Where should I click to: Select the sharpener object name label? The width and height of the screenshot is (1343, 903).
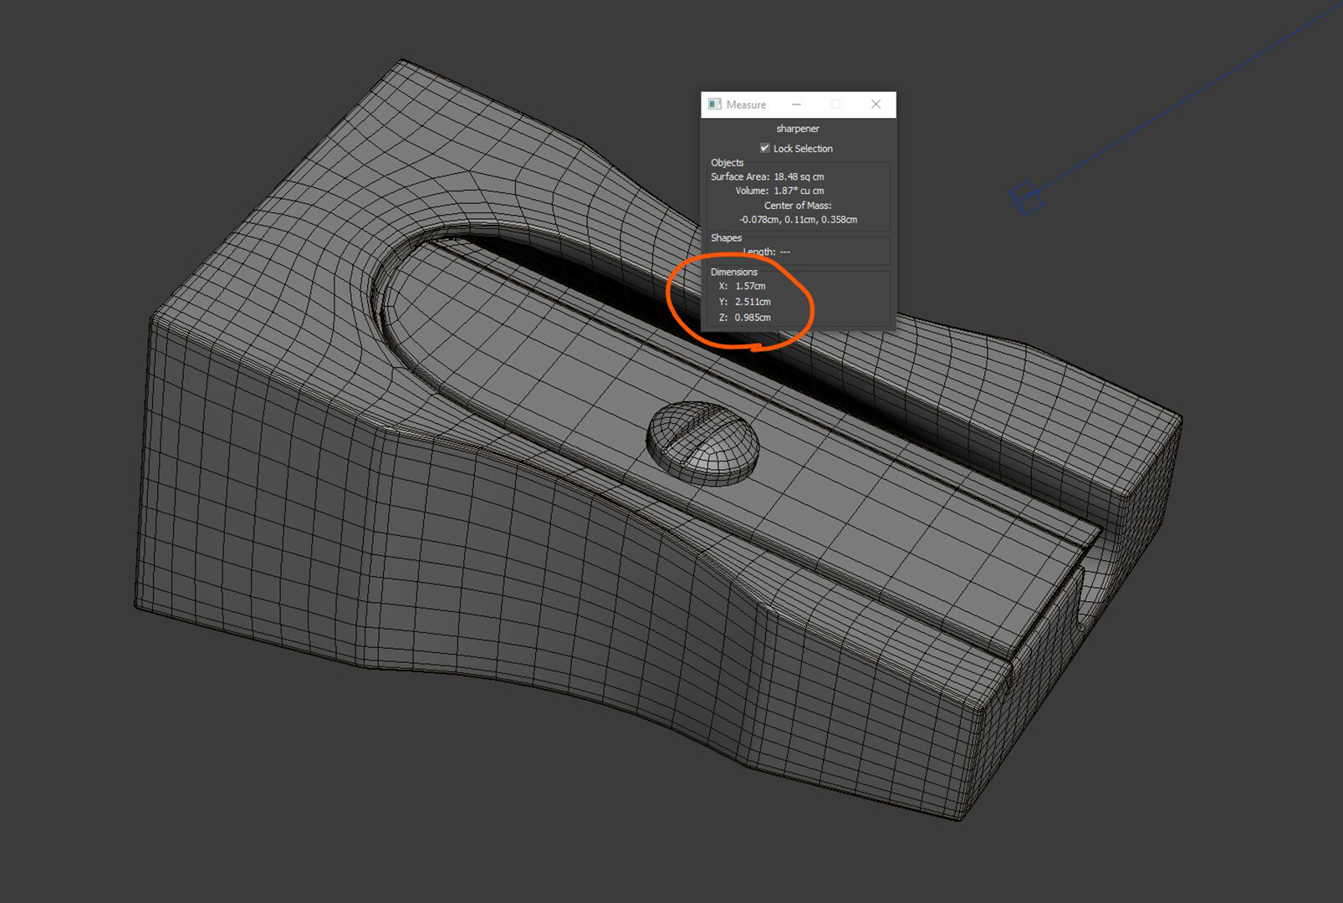(798, 128)
